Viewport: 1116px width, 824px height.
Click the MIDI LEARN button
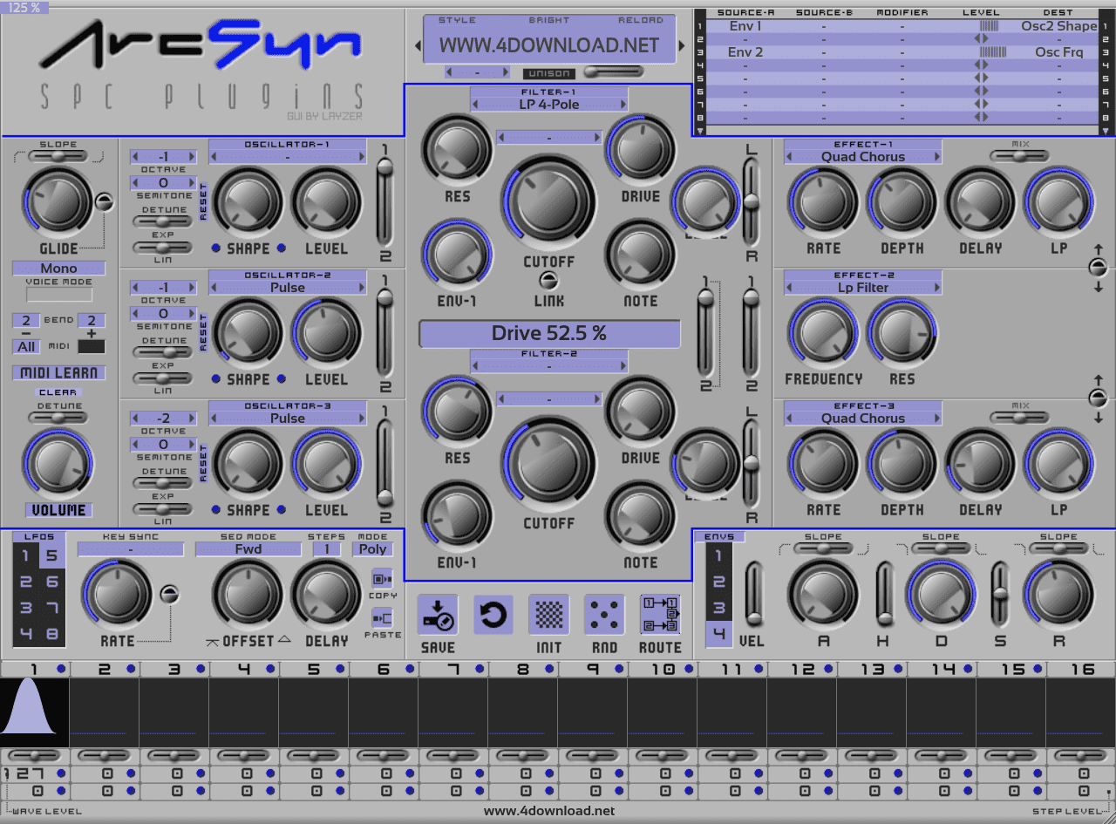pos(58,372)
